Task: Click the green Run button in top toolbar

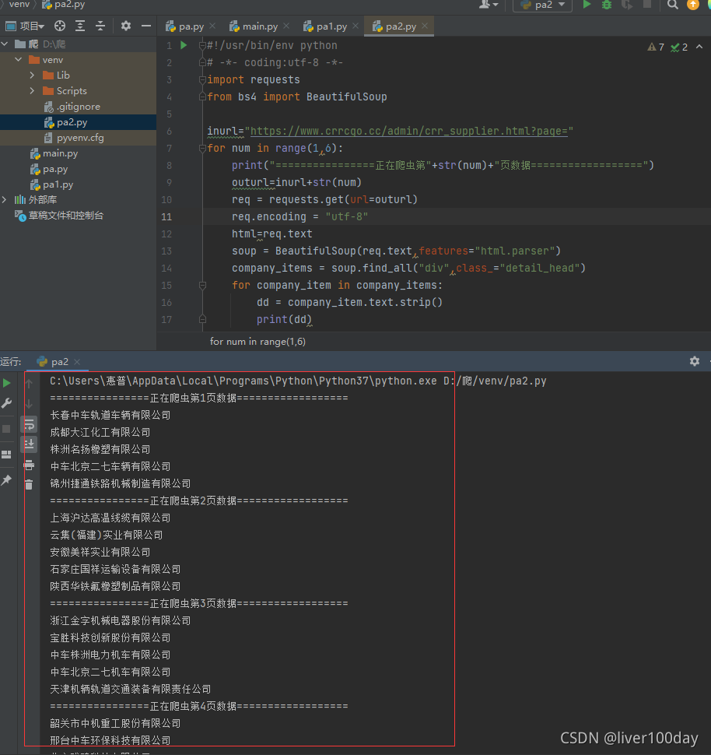Action: 587,5
